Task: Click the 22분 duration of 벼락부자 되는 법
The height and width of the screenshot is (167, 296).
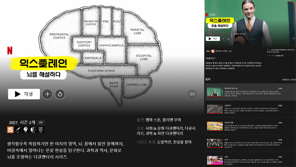Action: pos(280,88)
